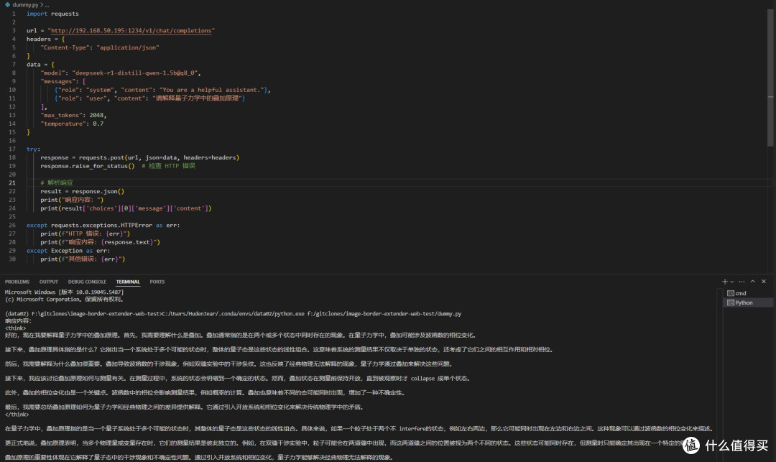
Task: Expand the breadcrumb ellipsis after dummy.py
Action: [47, 5]
